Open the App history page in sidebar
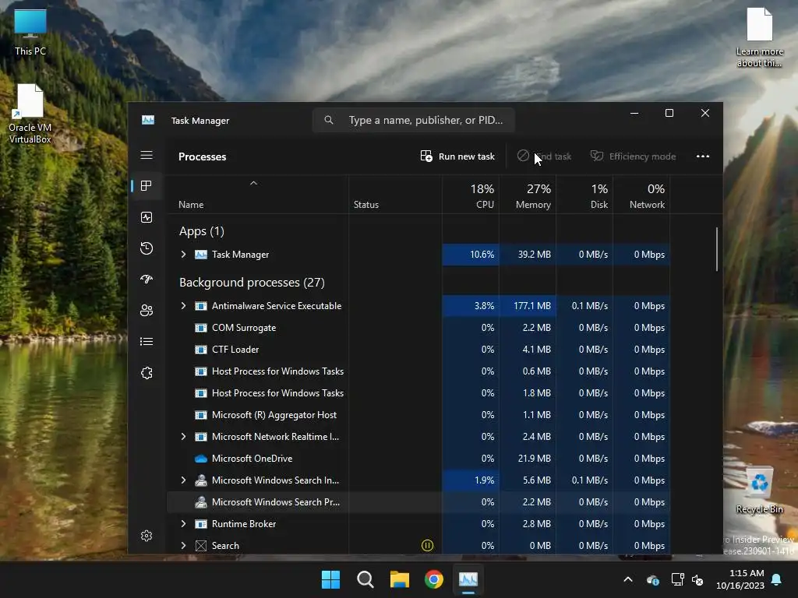The image size is (798, 598). pos(147,248)
